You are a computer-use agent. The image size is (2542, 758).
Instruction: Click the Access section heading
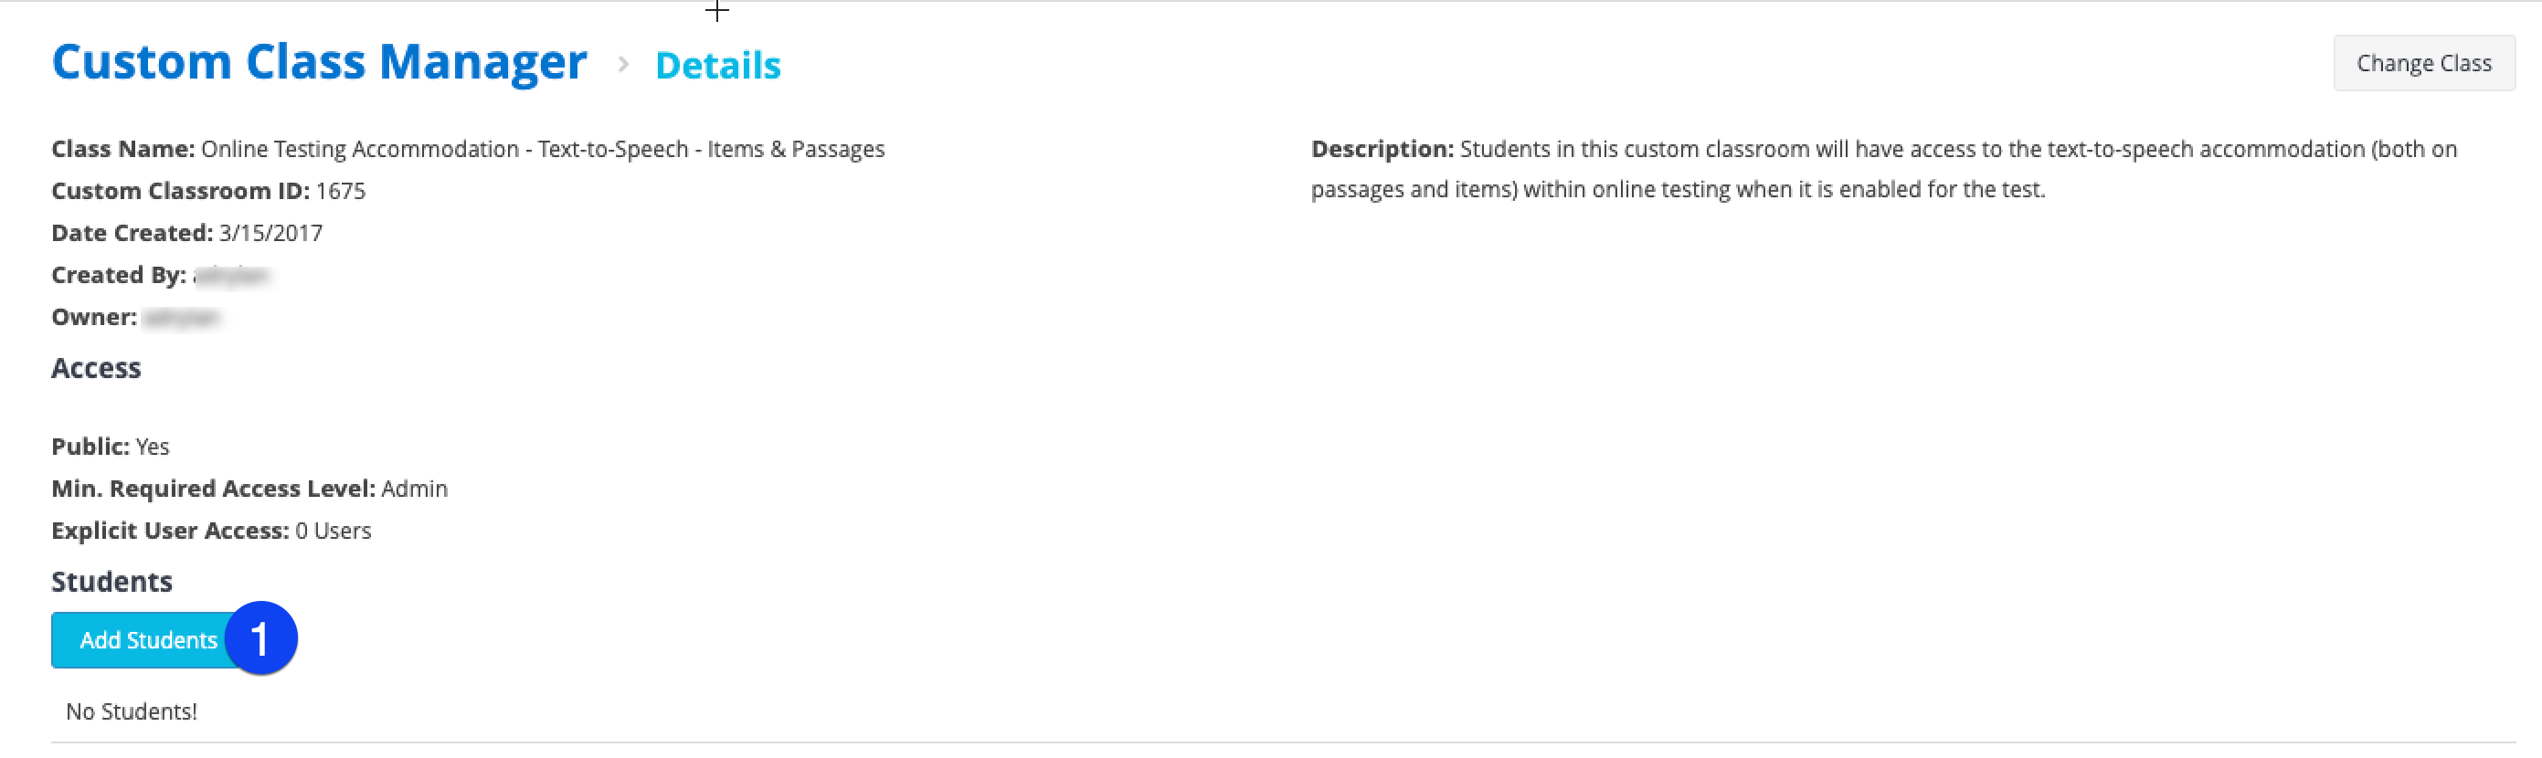(96, 368)
